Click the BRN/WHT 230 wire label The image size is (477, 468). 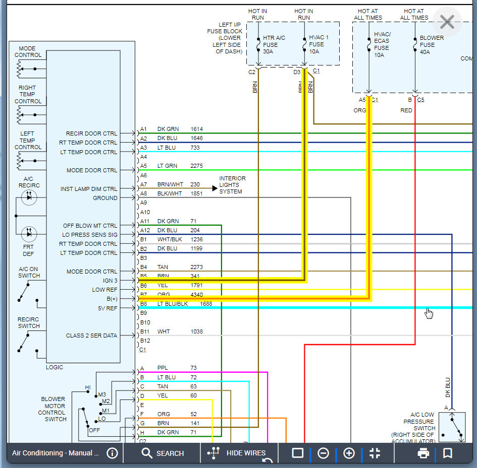point(178,184)
